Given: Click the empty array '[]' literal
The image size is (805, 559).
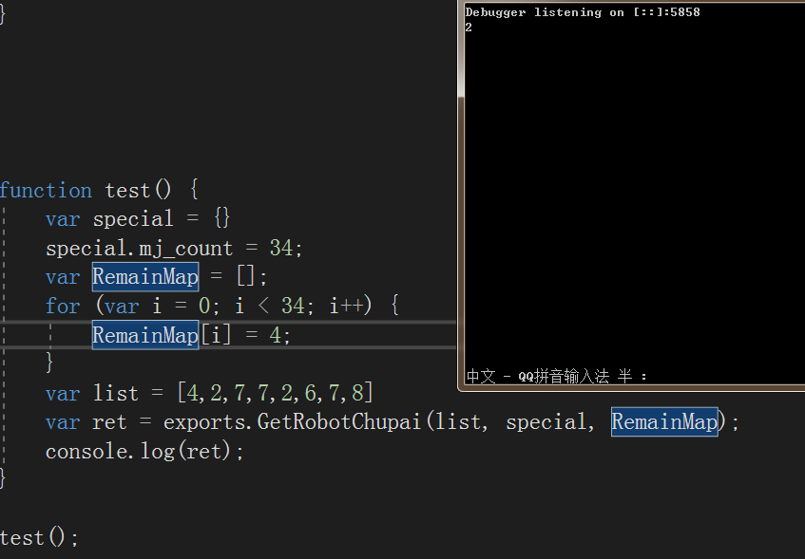Looking at the screenshot, I should [246, 277].
